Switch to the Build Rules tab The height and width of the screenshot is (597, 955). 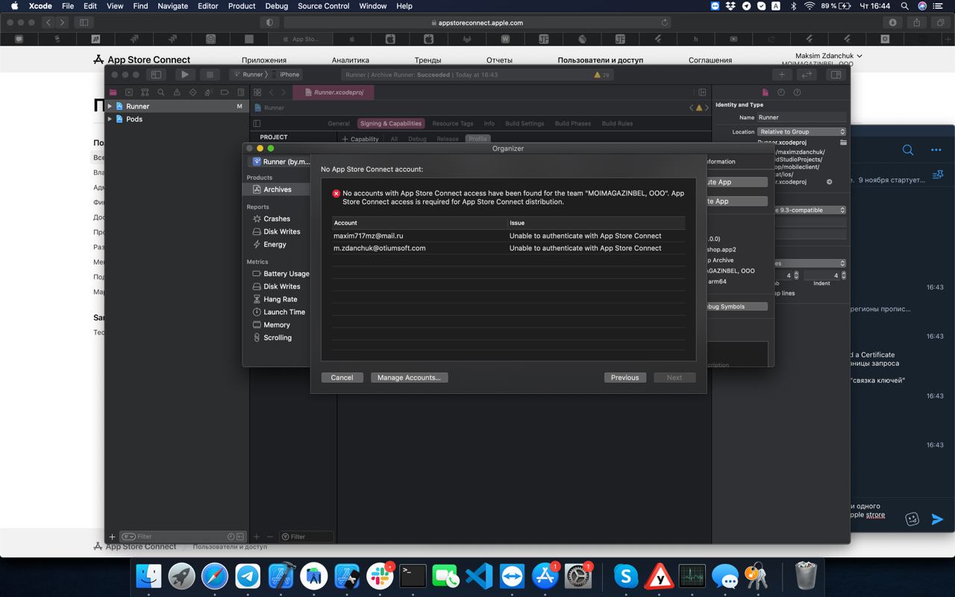[617, 124]
